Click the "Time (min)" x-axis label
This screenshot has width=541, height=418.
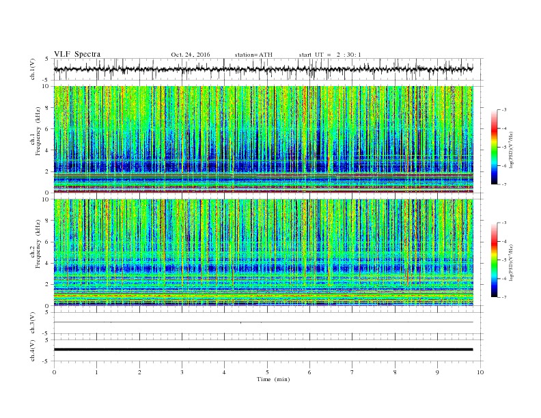click(x=273, y=379)
